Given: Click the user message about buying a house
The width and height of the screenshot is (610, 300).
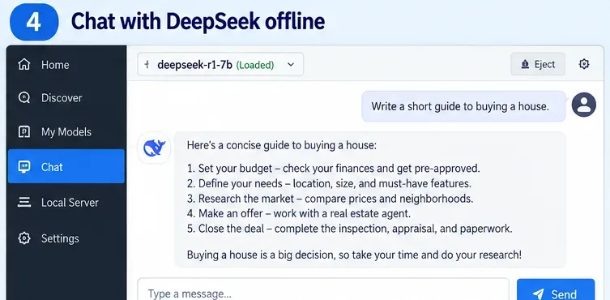Looking at the screenshot, I should click(x=463, y=106).
